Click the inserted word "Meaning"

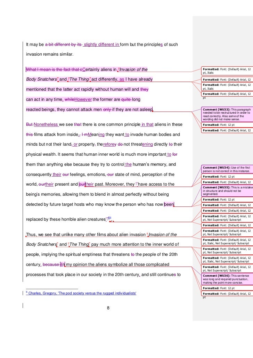(x=96, y=135)
